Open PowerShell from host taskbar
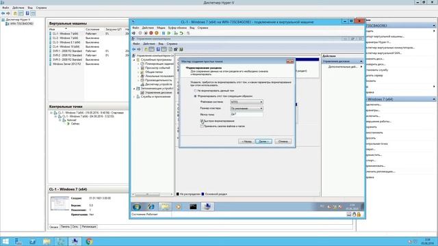438x246 pixels. point(32,241)
